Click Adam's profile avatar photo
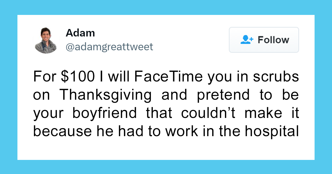Screen dimensions: 332x174 click(46, 39)
